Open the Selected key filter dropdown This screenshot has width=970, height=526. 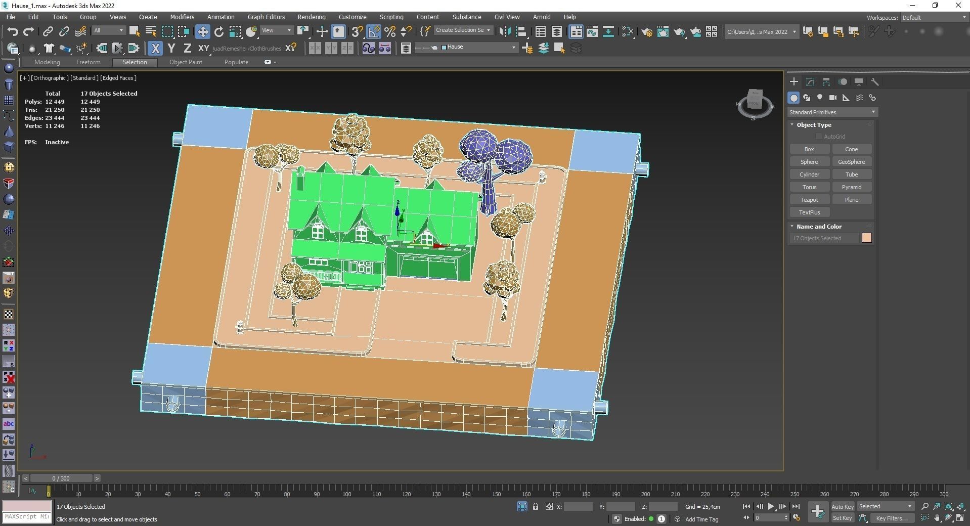pyautogui.click(x=885, y=506)
